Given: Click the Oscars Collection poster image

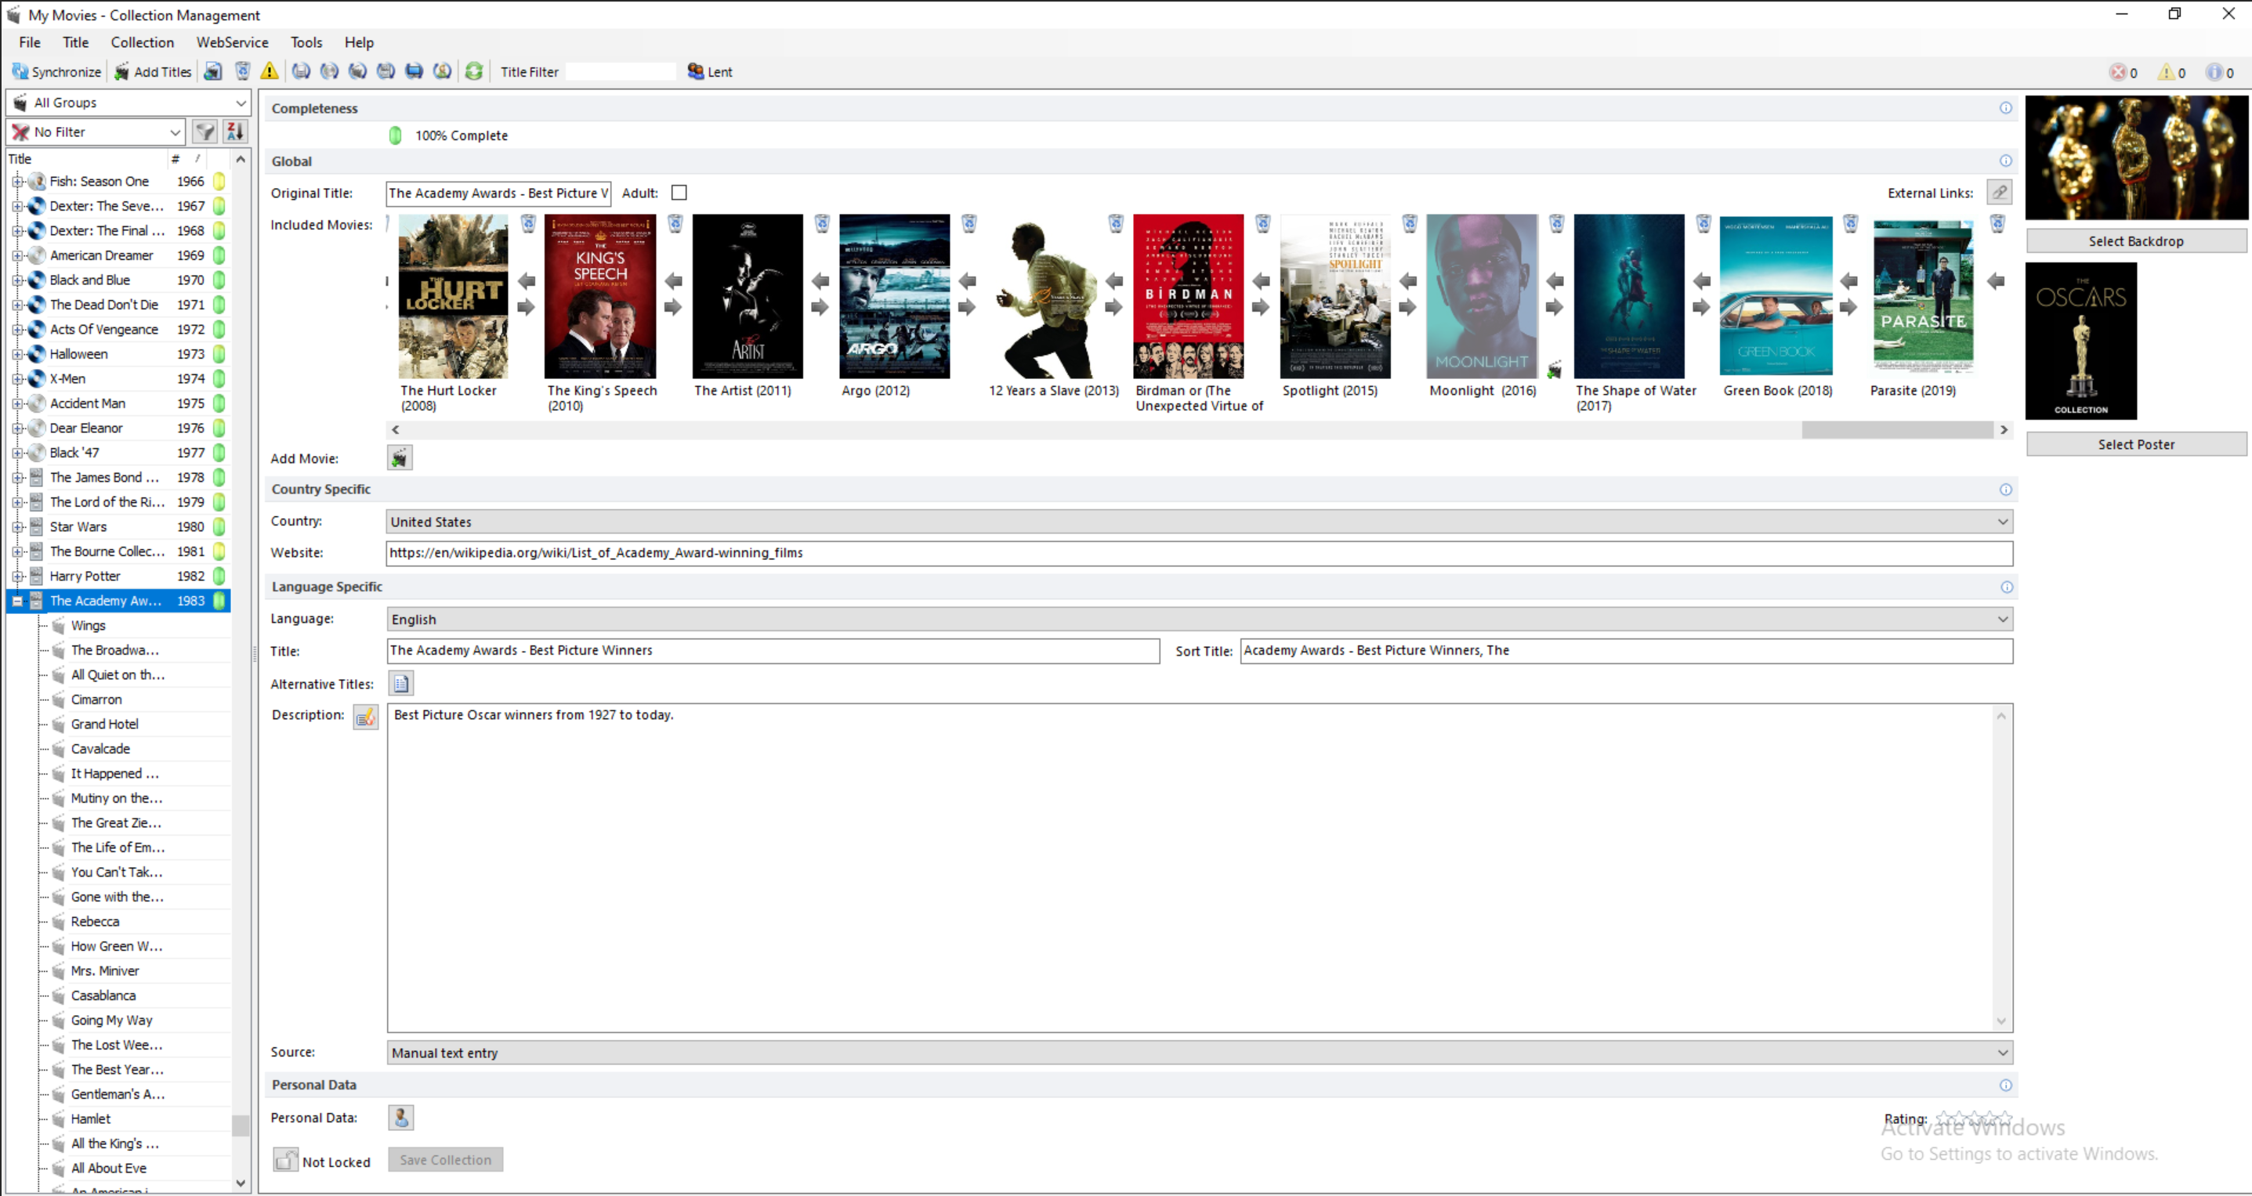Looking at the screenshot, I should coord(2080,341).
